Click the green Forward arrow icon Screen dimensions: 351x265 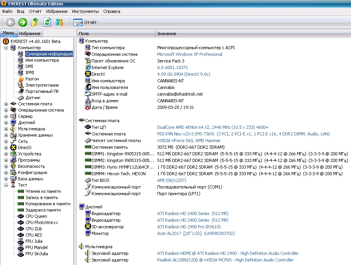click(x=23, y=22)
